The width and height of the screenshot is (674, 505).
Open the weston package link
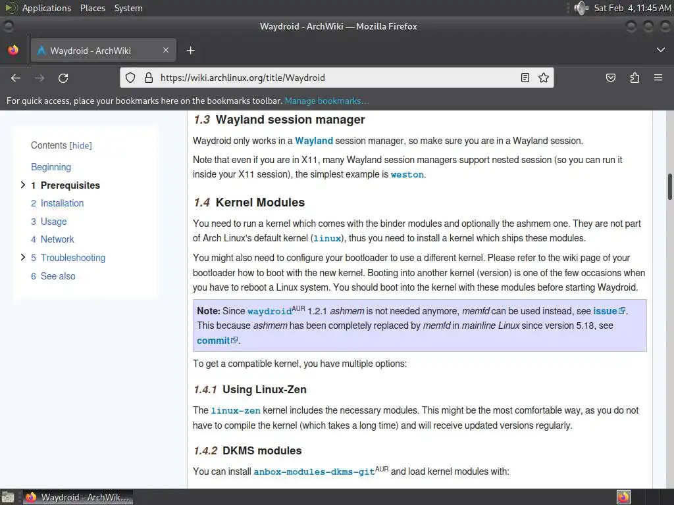click(x=407, y=174)
